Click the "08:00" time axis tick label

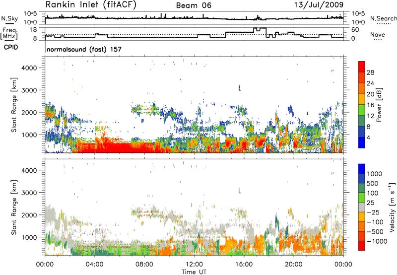click(x=144, y=265)
